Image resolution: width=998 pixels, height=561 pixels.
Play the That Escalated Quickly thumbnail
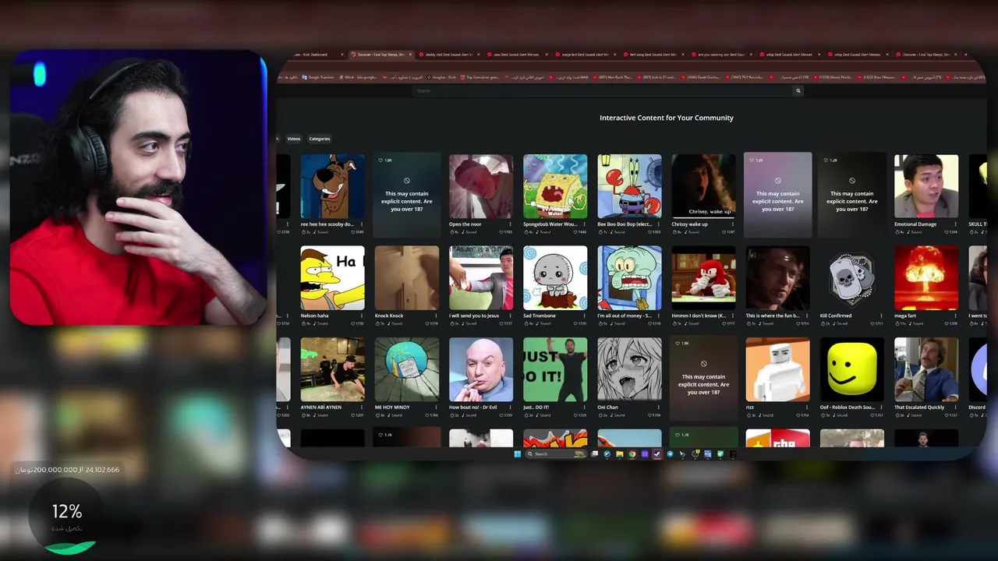pos(926,369)
